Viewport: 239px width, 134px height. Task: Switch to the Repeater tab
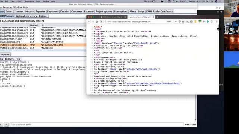(40, 12)
